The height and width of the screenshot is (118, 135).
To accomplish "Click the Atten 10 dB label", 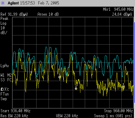I will click(48, 14).
